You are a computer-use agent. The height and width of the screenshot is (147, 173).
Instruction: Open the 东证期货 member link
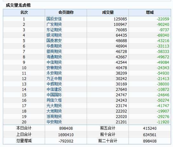(54, 30)
